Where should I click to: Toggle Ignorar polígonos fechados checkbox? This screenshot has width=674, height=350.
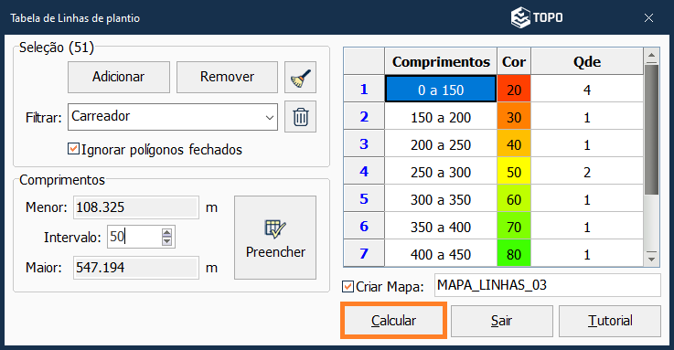(73, 149)
